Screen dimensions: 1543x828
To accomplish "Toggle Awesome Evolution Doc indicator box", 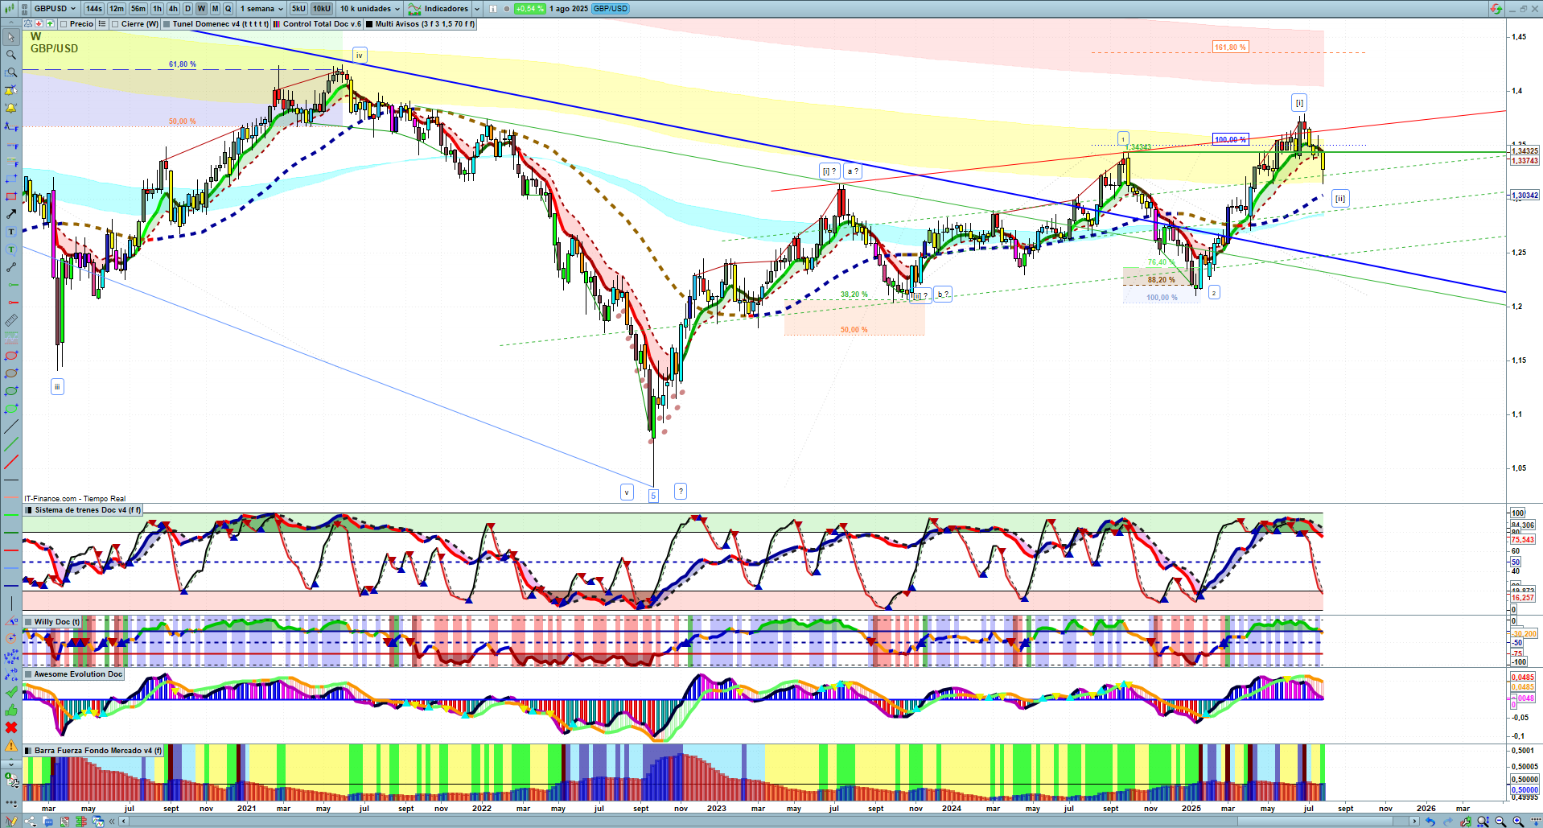I will (x=28, y=674).
